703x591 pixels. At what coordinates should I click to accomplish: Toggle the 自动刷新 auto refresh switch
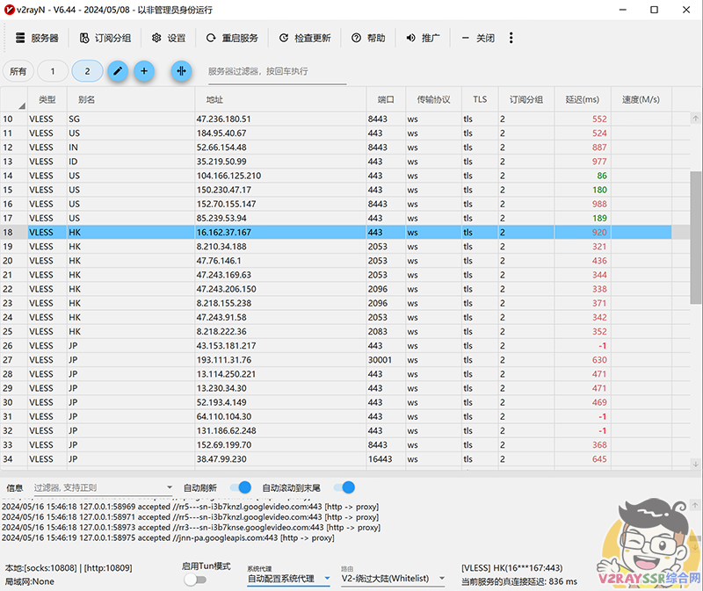[x=240, y=487]
